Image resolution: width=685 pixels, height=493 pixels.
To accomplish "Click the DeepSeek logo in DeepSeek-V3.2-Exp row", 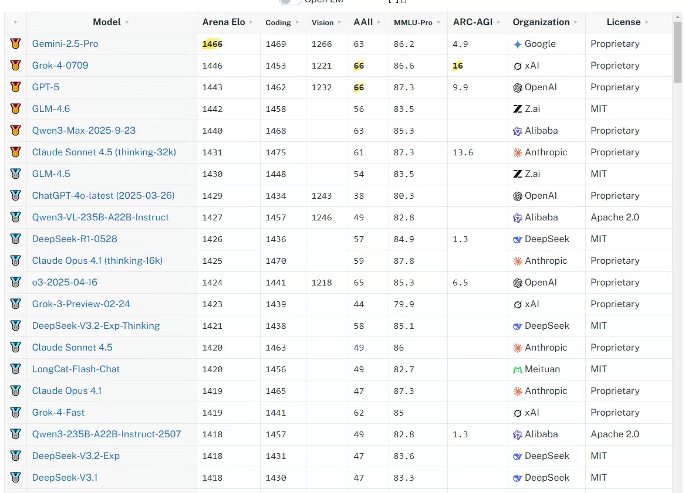I will pos(518,456).
